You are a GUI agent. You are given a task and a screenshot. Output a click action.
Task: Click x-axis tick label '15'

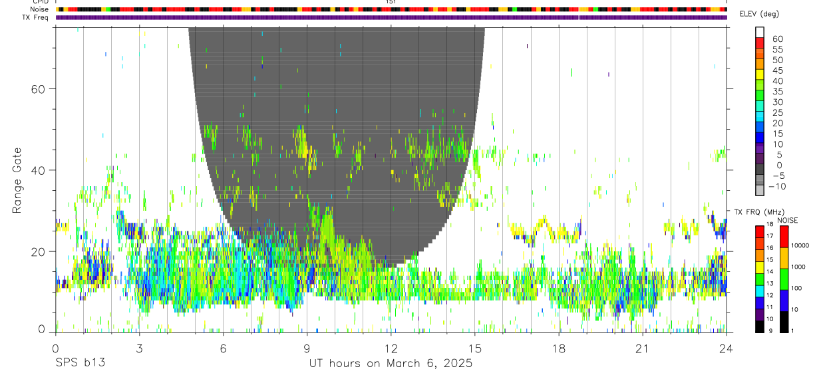(474, 348)
